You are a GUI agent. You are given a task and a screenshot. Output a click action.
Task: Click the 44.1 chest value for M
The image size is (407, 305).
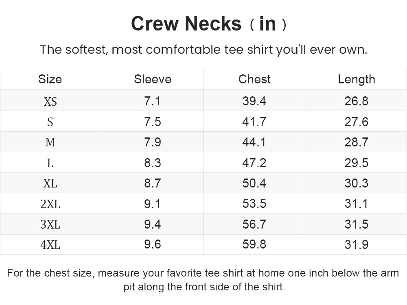254,142
